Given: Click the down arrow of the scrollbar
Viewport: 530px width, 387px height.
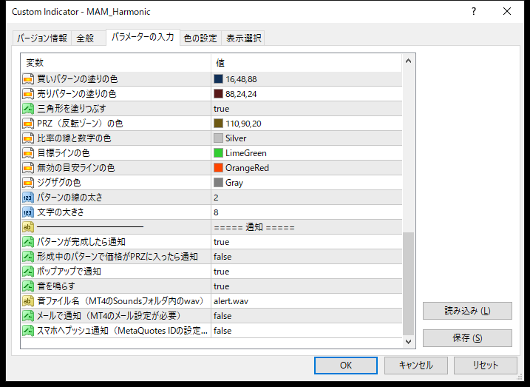Looking at the screenshot, I should pos(408,342).
